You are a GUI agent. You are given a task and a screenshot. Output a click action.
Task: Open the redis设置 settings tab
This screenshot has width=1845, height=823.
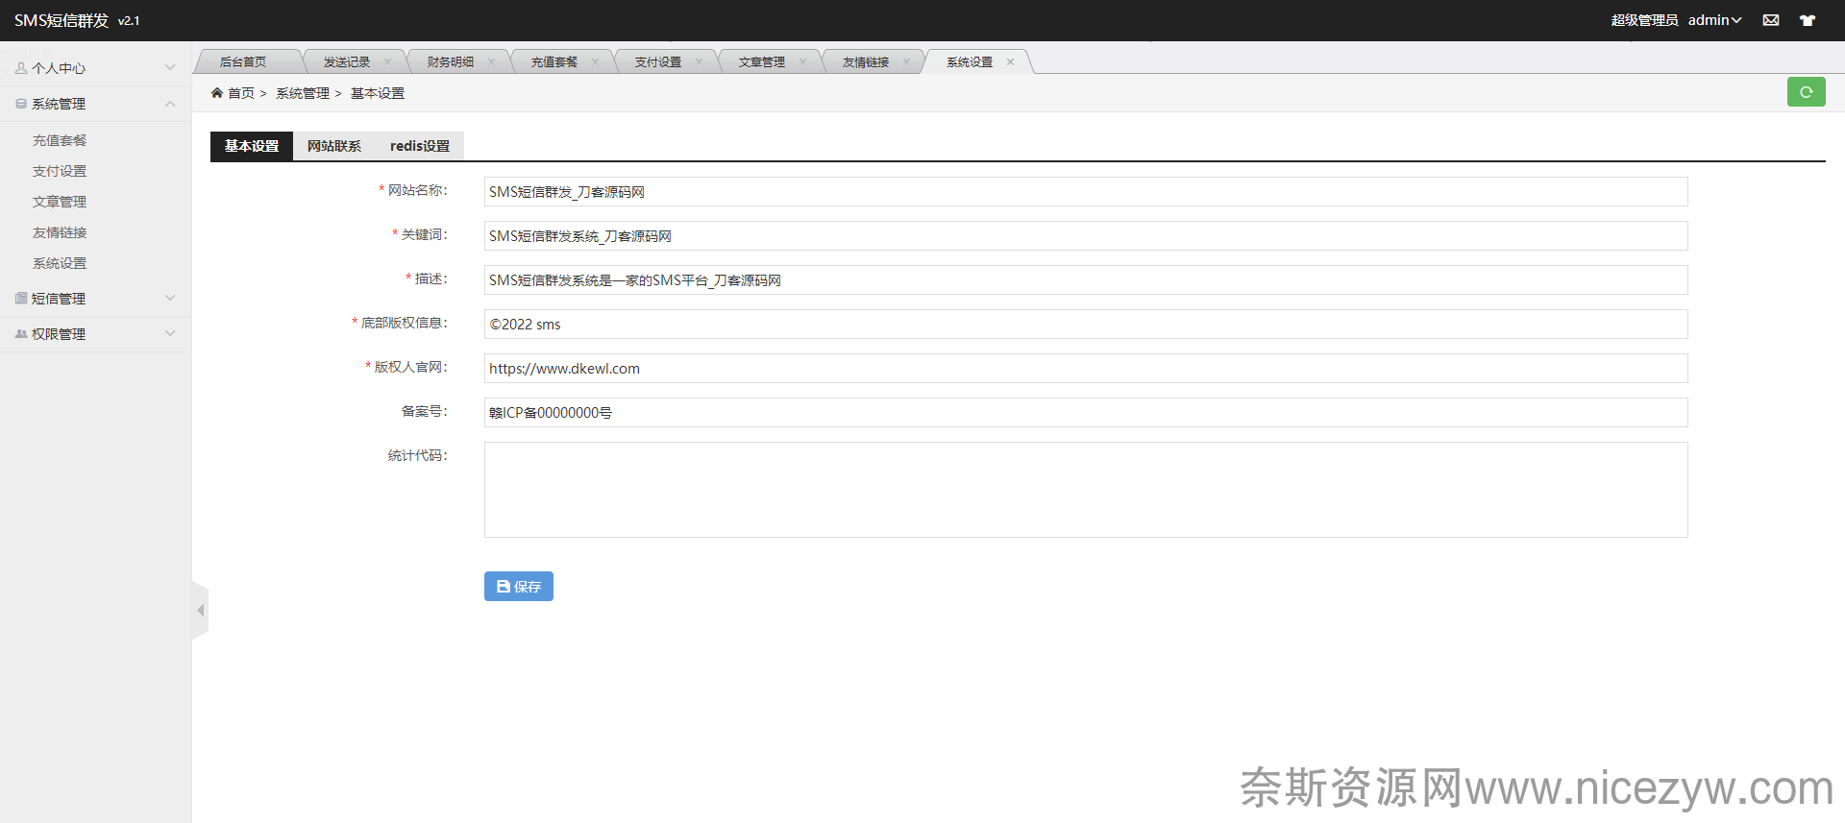(420, 146)
